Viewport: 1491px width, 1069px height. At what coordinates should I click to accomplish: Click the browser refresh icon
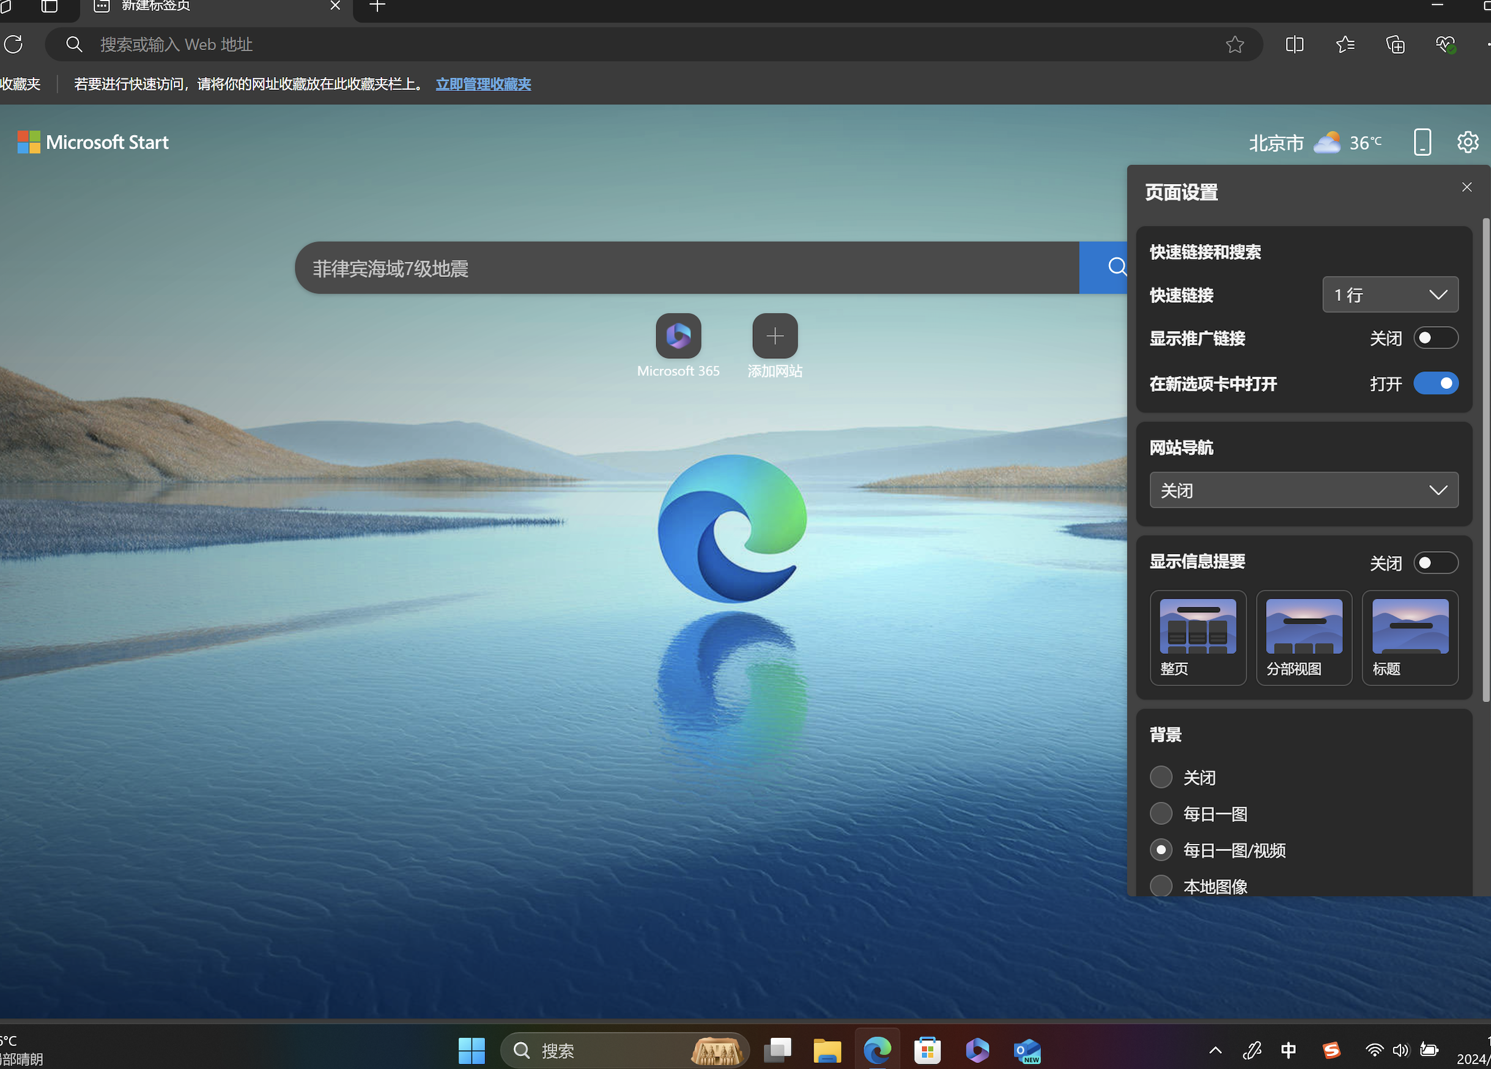click(14, 44)
